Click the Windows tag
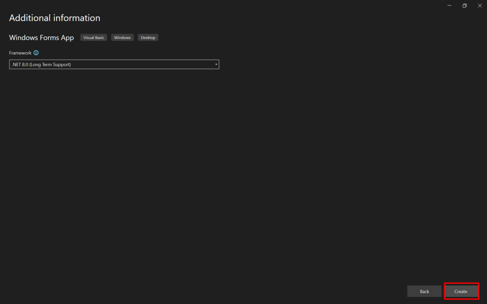Image resolution: width=487 pixels, height=304 pixels. (x=122, y=38)
